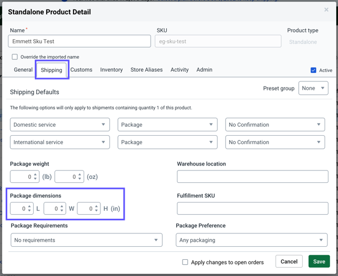Click the Shipping Defaults heading
338x276 pixels.
[34, 92]
